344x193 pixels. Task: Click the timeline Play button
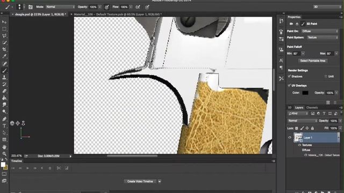(27, 168)
